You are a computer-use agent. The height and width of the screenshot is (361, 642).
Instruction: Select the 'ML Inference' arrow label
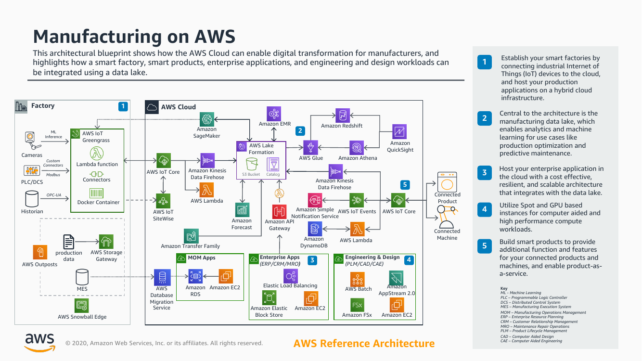(x=53, y=134)
